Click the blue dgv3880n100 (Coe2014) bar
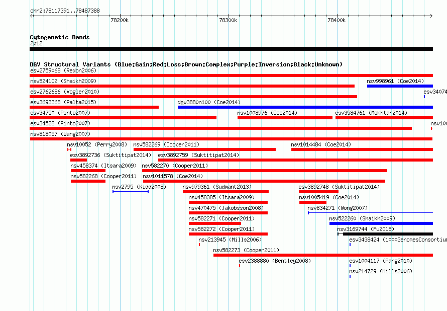 click(305, 107)
